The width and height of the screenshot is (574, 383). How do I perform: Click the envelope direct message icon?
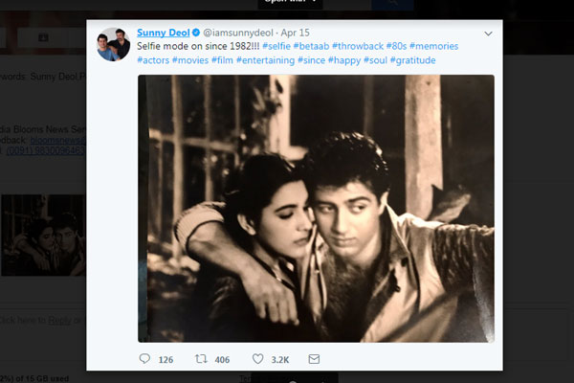coord(314,359)
